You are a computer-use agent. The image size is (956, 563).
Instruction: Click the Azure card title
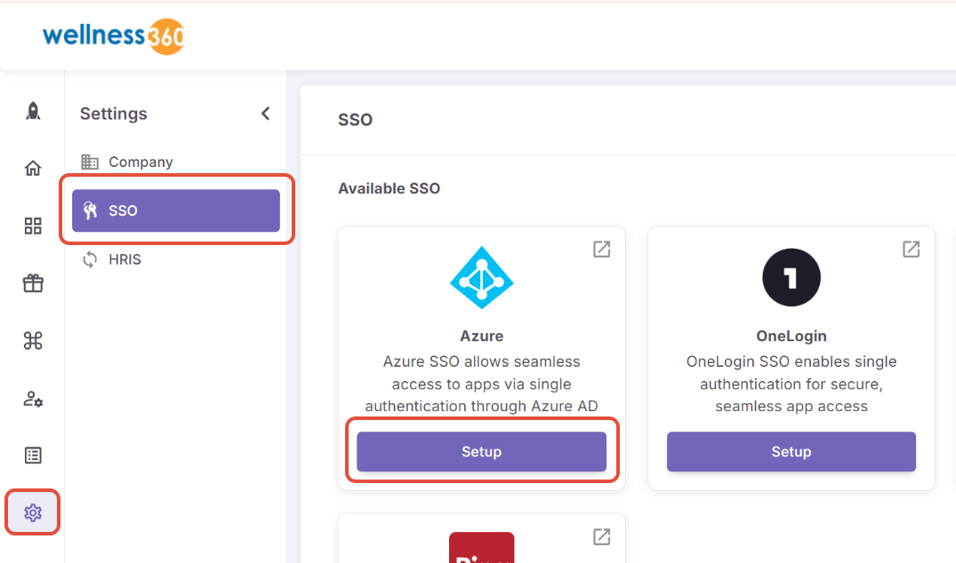482,336
